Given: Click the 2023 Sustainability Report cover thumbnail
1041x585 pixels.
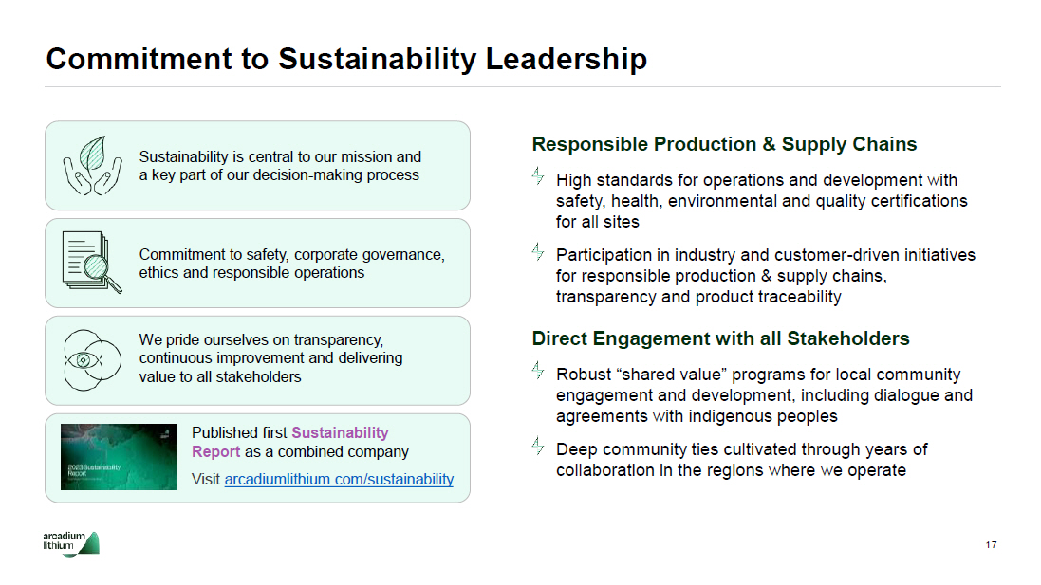Looking at the screenshot, I should pos(119,457).
